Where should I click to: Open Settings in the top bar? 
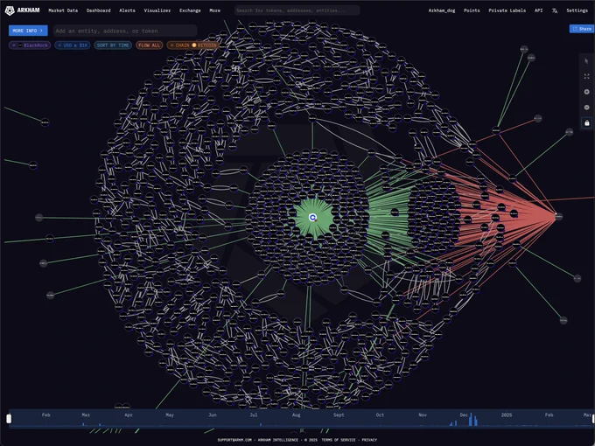point(577,10)
